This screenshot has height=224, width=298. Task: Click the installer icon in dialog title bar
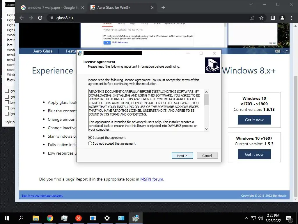(x=80, y=53)
